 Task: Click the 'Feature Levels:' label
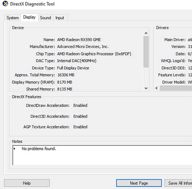[172, 75]
